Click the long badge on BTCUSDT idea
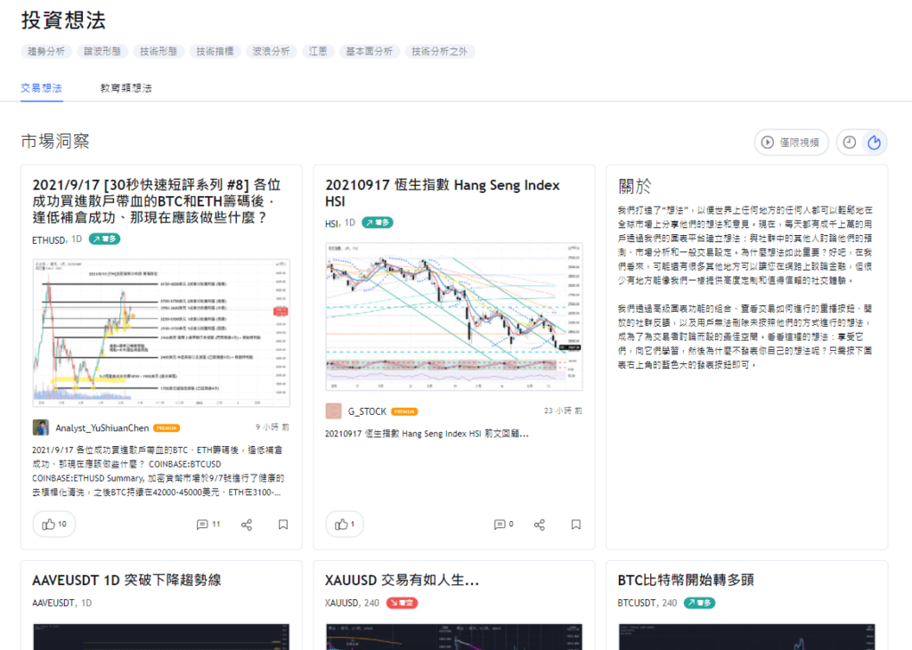912x650 pixels. pos(699,603)
